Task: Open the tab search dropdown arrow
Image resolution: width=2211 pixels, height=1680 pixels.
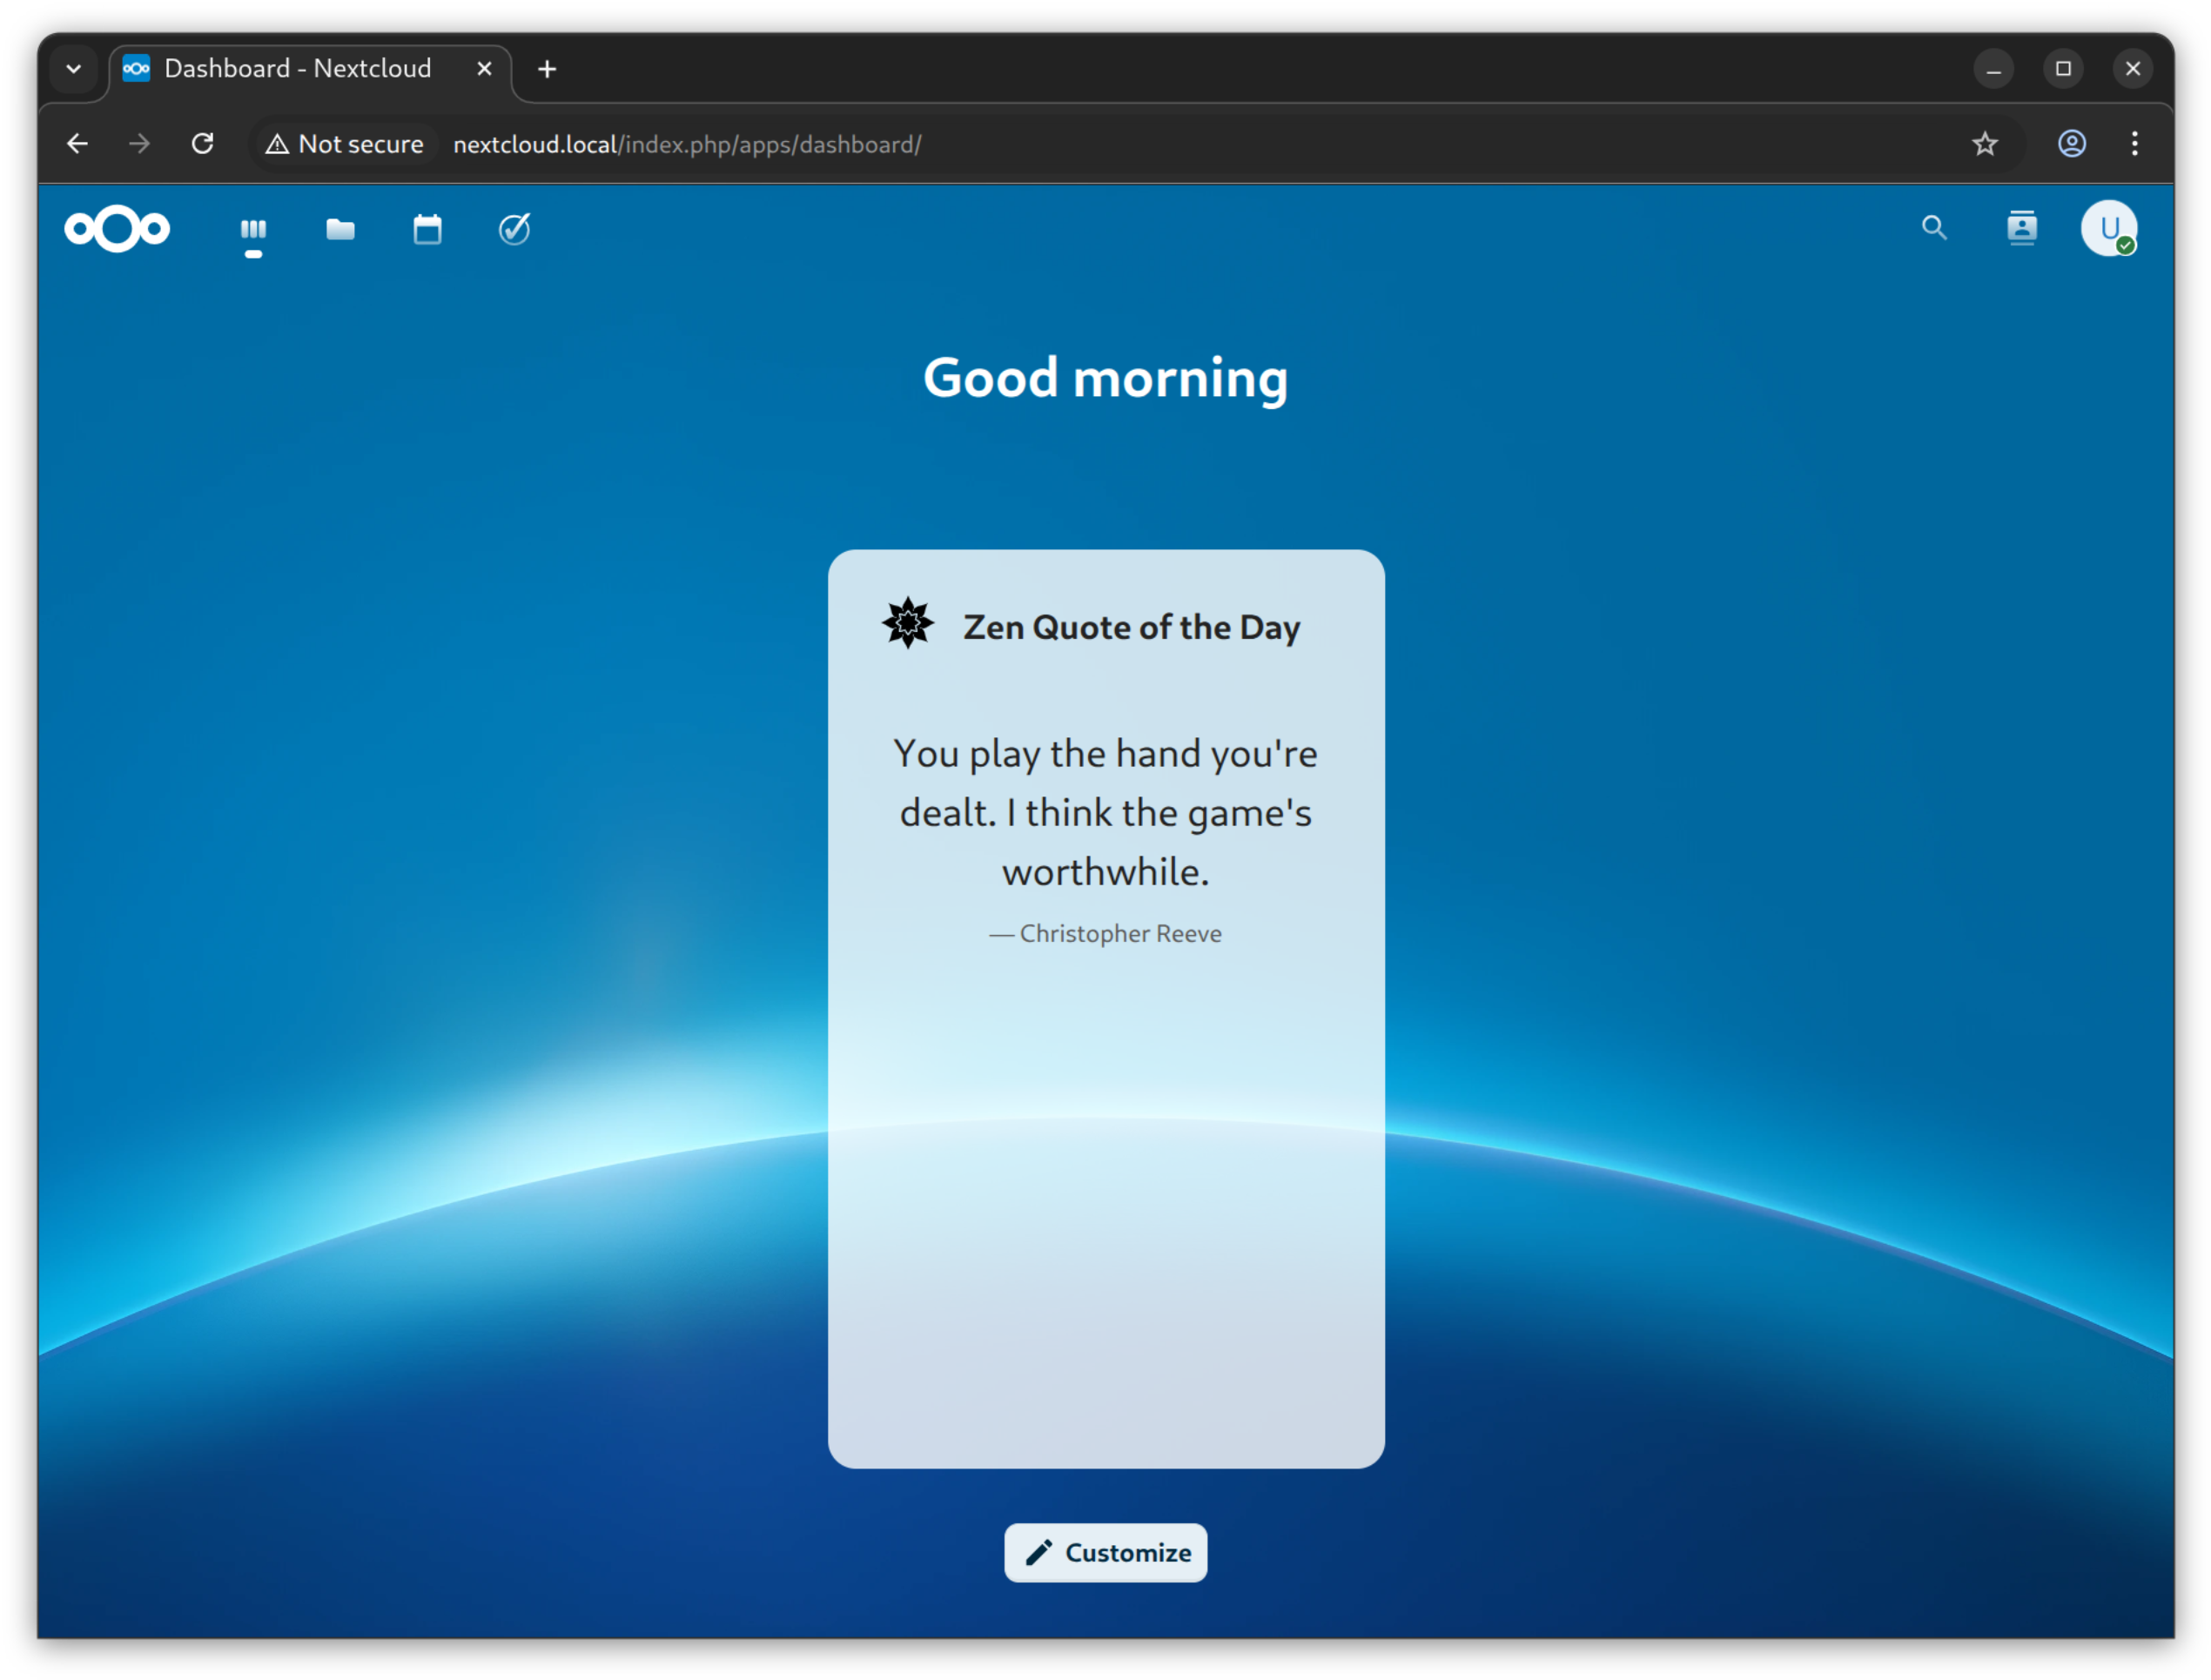Action: coord(73,69)
